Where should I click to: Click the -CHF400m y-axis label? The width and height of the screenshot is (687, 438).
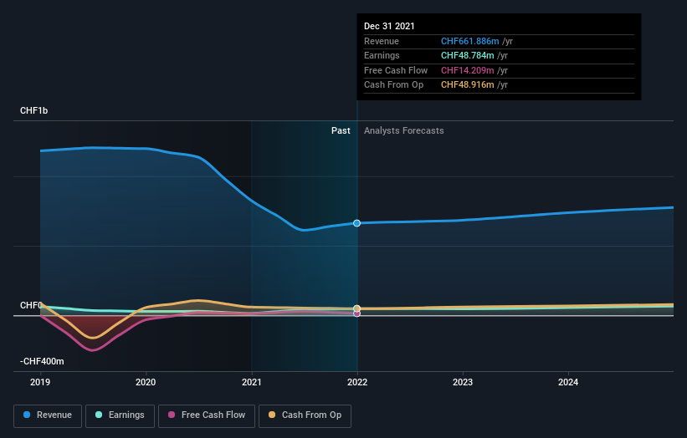42,361
